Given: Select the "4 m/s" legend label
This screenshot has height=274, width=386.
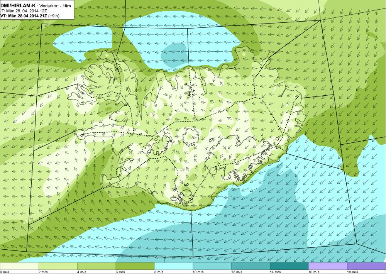Looking at the screenshot, I should [82, 272].
